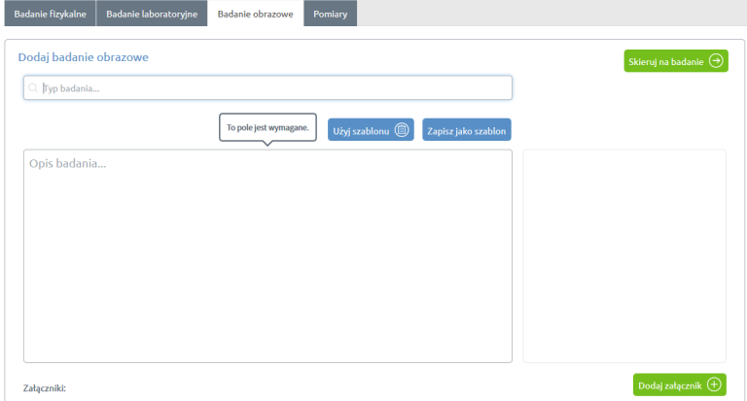Click the empty panel right of the description
The width and height of the screenshot is (747, 401).
coord(624,255)
